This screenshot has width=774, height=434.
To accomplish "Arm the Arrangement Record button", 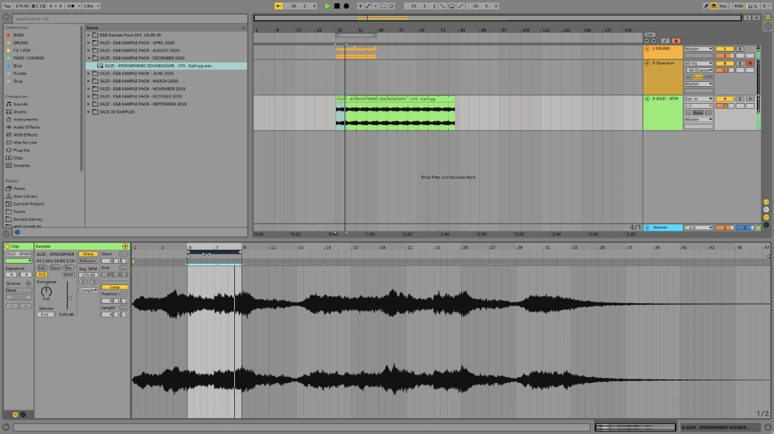I will point(346,6).
